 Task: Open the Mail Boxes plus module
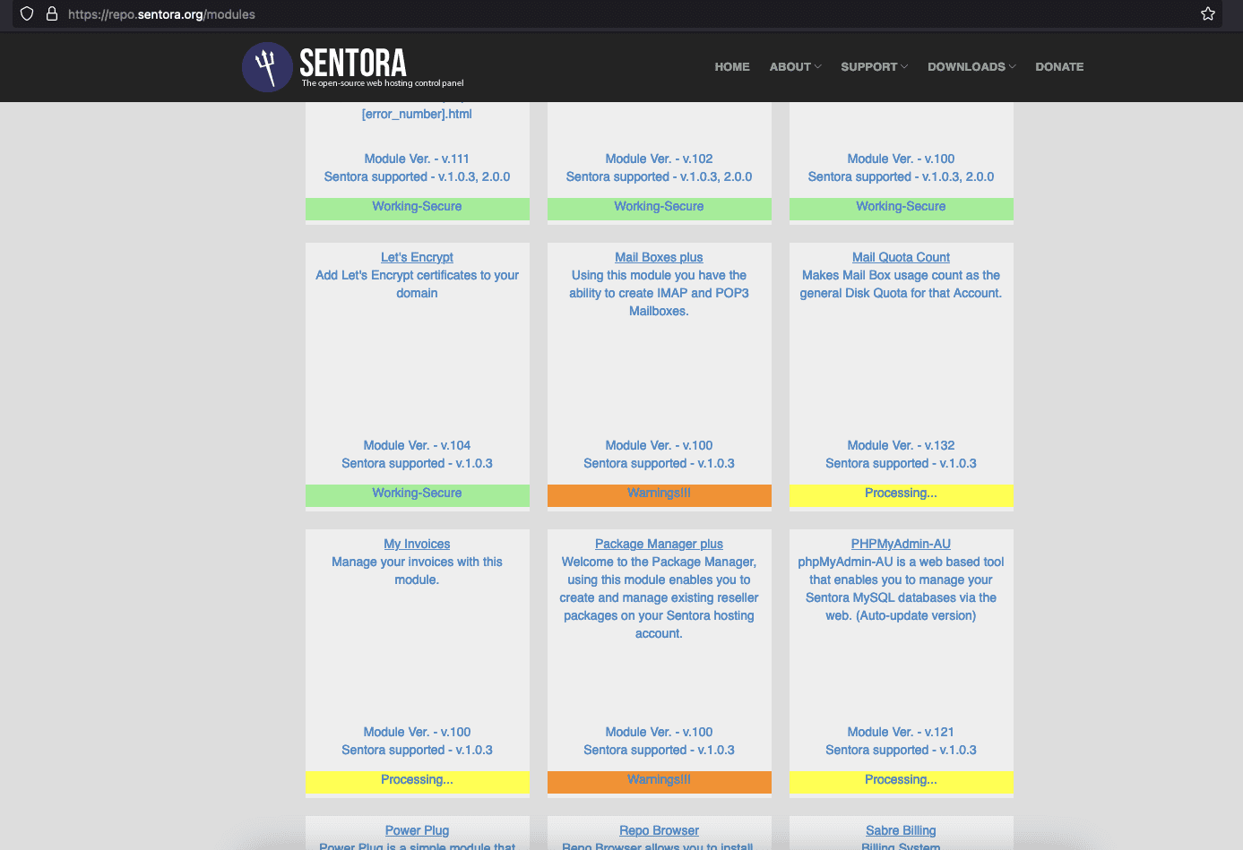pos(659,257)
